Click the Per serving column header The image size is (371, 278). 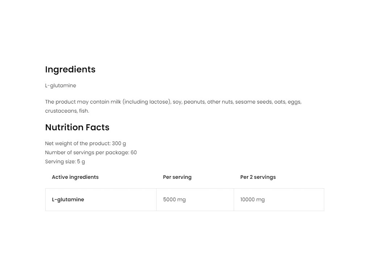point(177,177)
